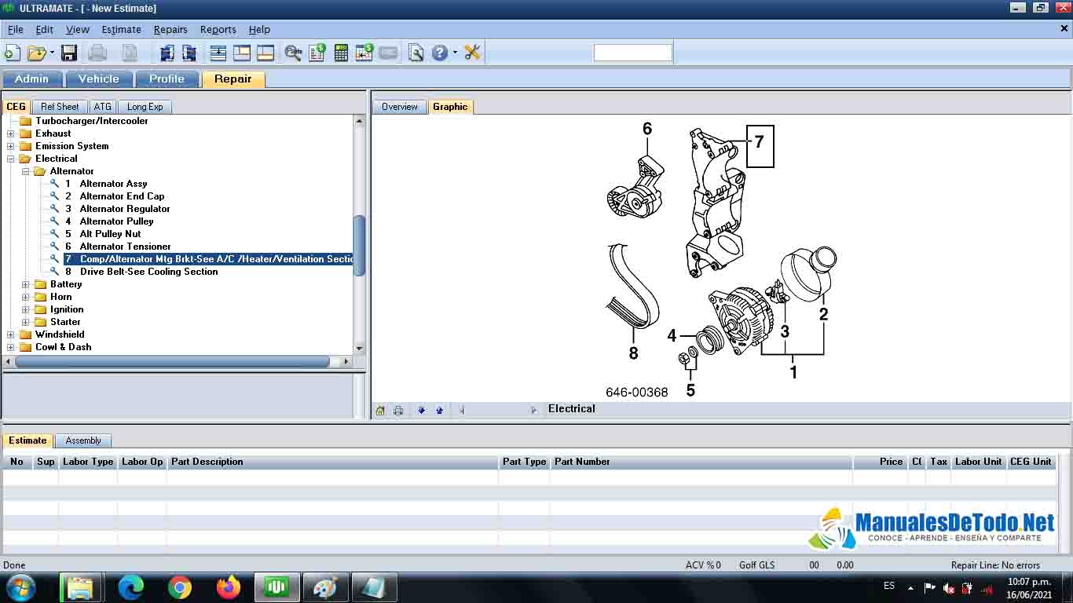
Task: Click the blue up arrow under graphic
Action: [439, 410]
